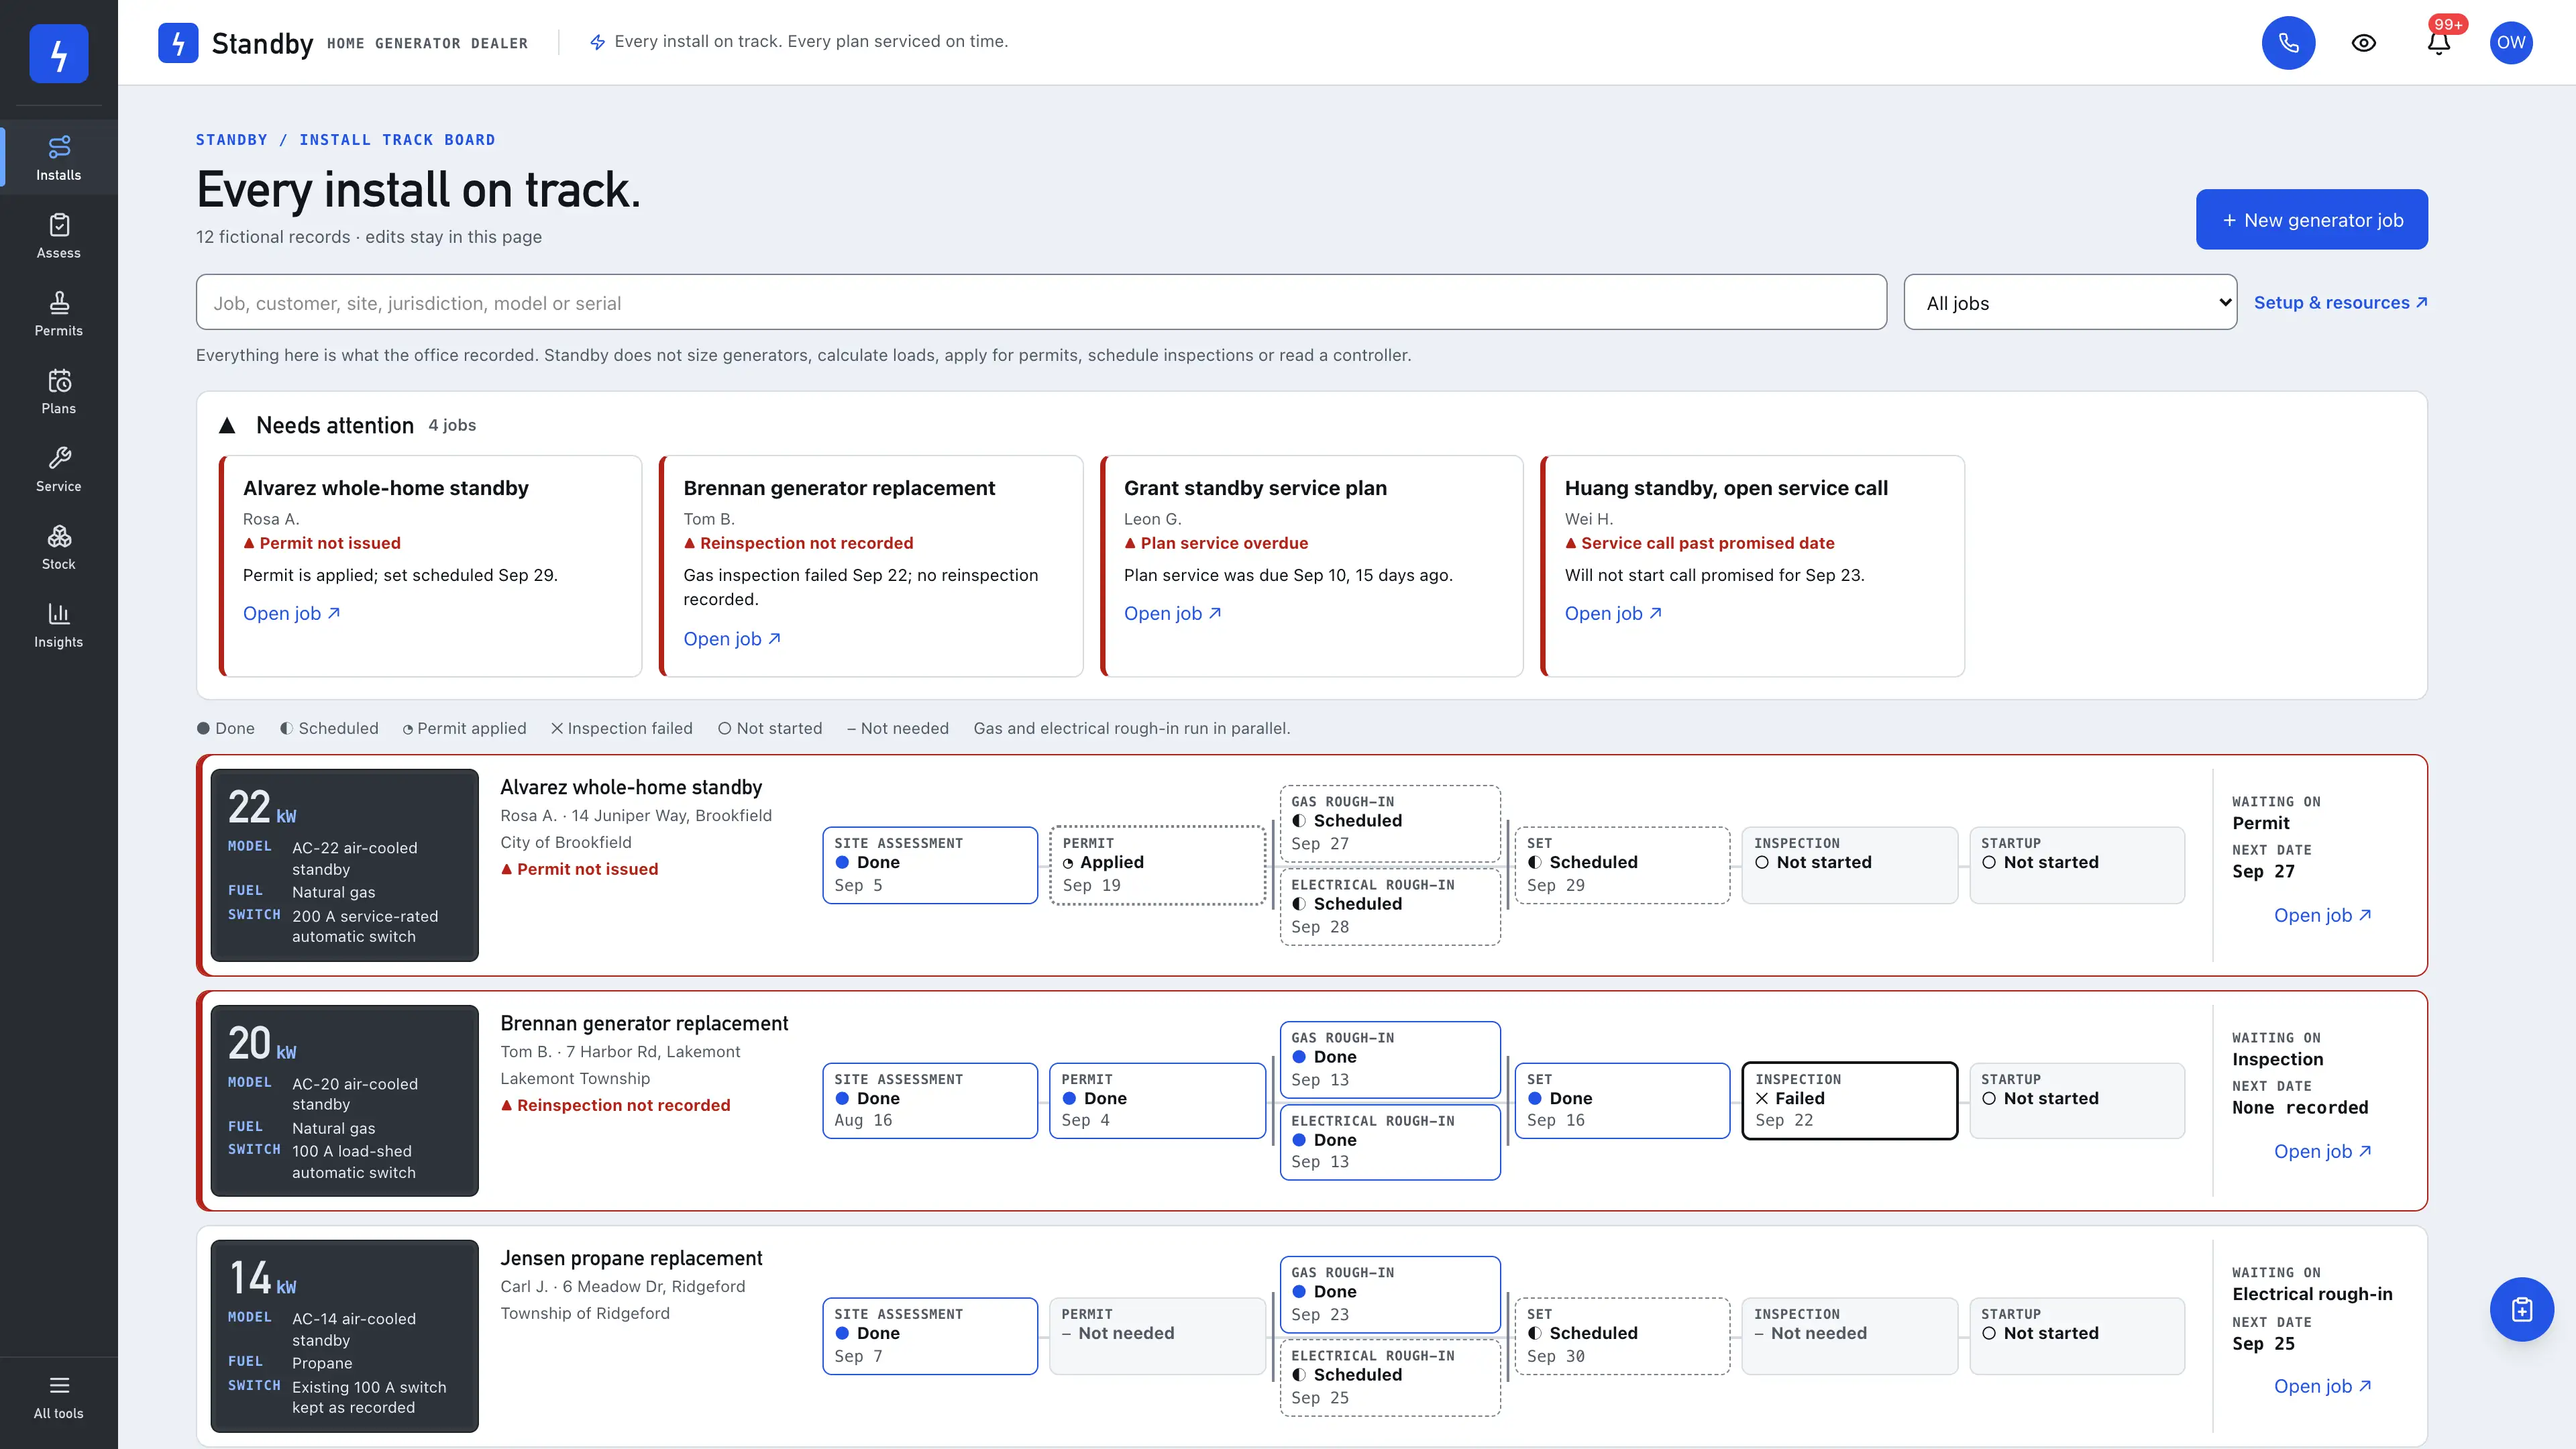Focus the job search input field
Image resolution: width=2576 pixels, height=1449 pixels.
coord(1041,302)
